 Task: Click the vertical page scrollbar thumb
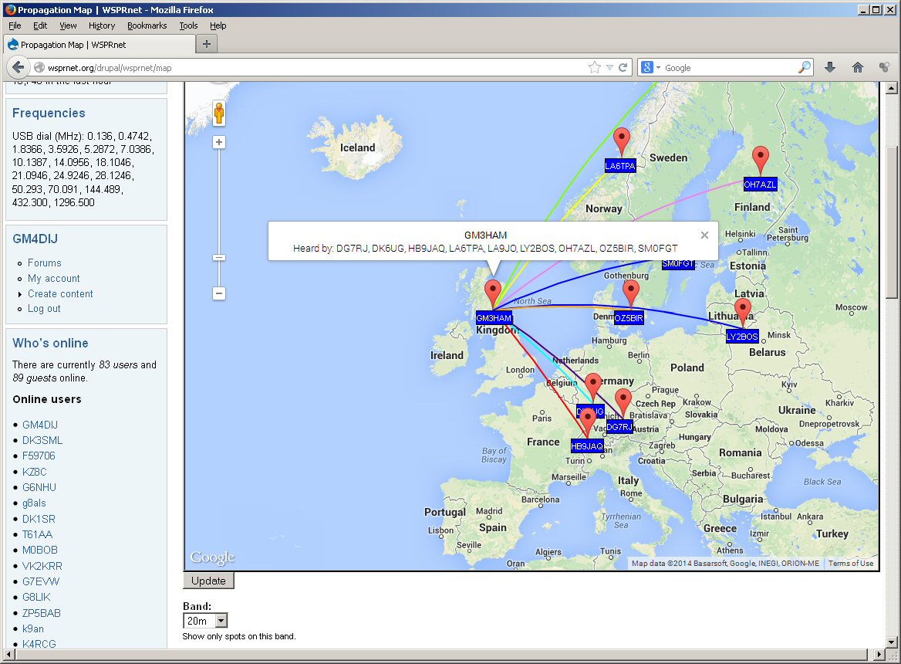coord(891,221)
